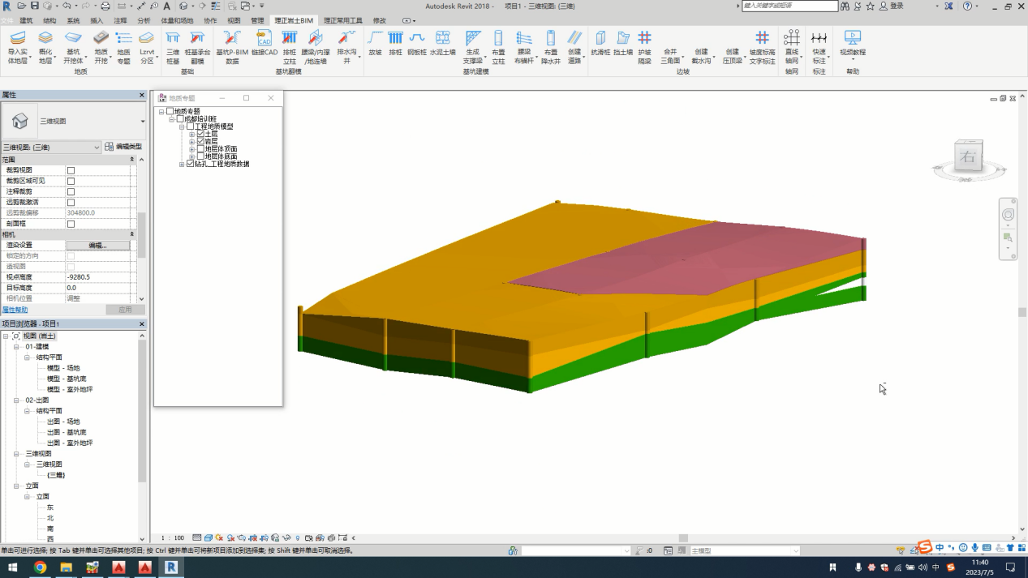Toggle the 剖面框 property checkbox

71,224
